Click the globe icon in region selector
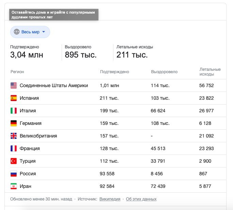This screenshot has height=210, width=233. (17, 32)
